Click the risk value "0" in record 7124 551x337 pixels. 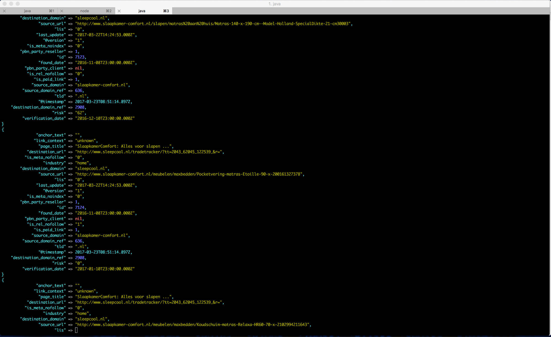pyautogui.click(x=79, y=263)
